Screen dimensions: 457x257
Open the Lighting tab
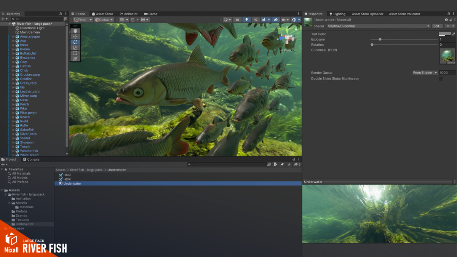pyautogui.click(x=337, y=14)
